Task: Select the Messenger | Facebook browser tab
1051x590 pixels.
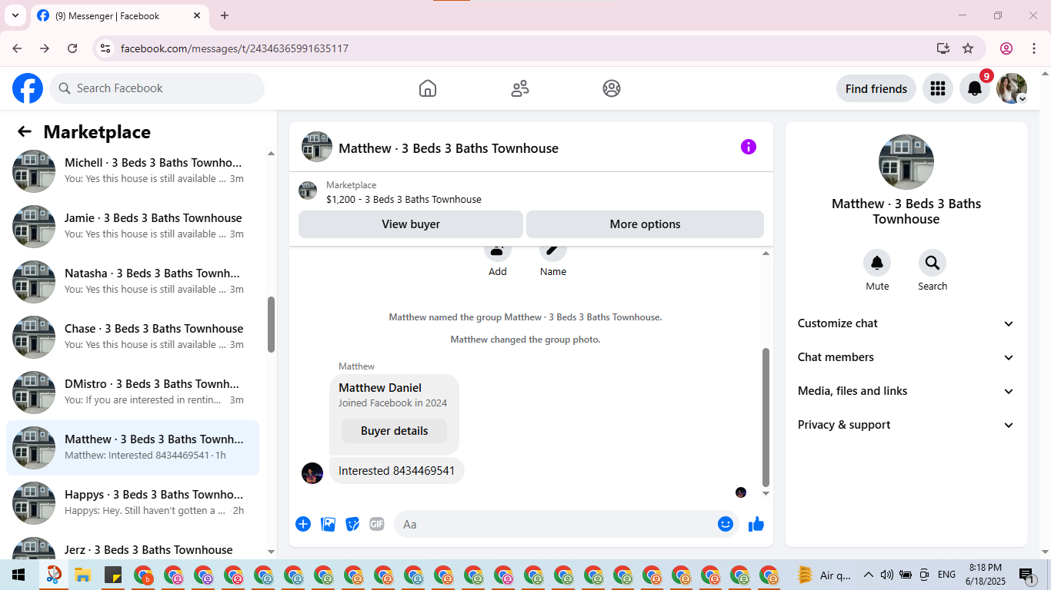Action: tap(119, 15)
